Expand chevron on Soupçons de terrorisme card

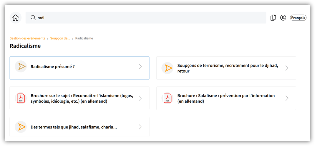click(x=287, y=68)
